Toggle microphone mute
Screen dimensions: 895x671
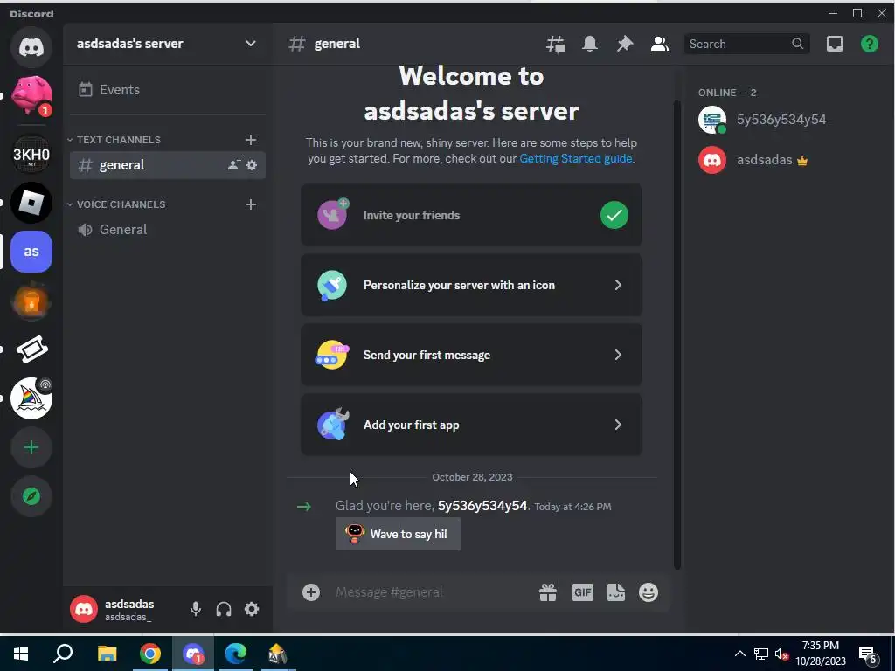click(196, 609)
